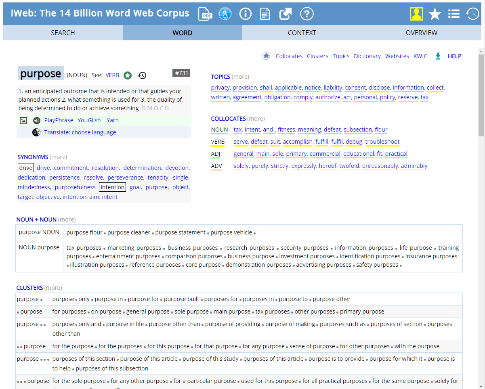
Task: Expand TOPICS with the (more) link
Action: [x=240, y=77]
